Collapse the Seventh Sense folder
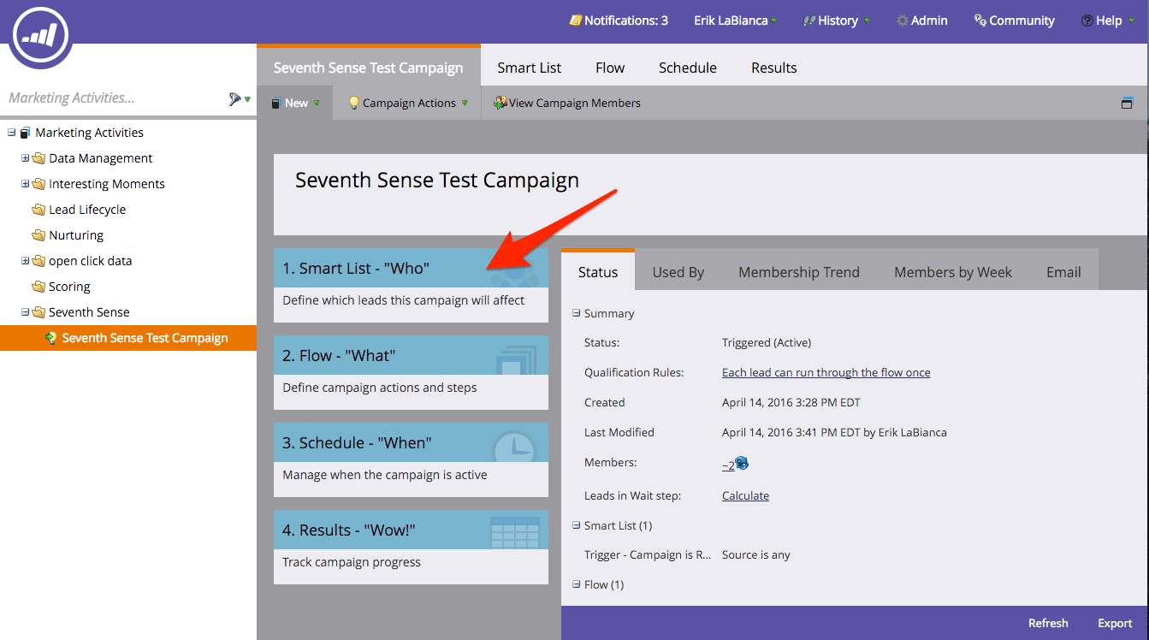The height and width of the screenshot is (640, 1149). pyautogui.click(x=25, y=312)
